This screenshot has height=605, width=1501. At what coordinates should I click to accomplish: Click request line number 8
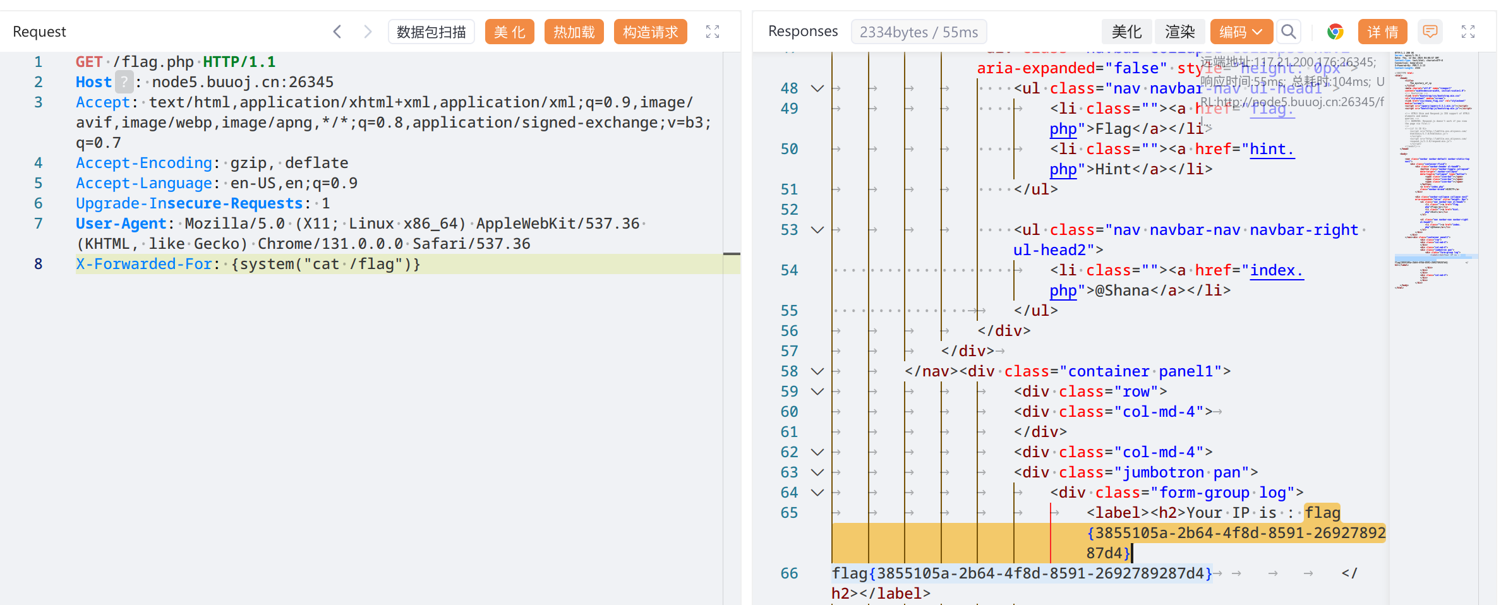(x=39, y=264)
